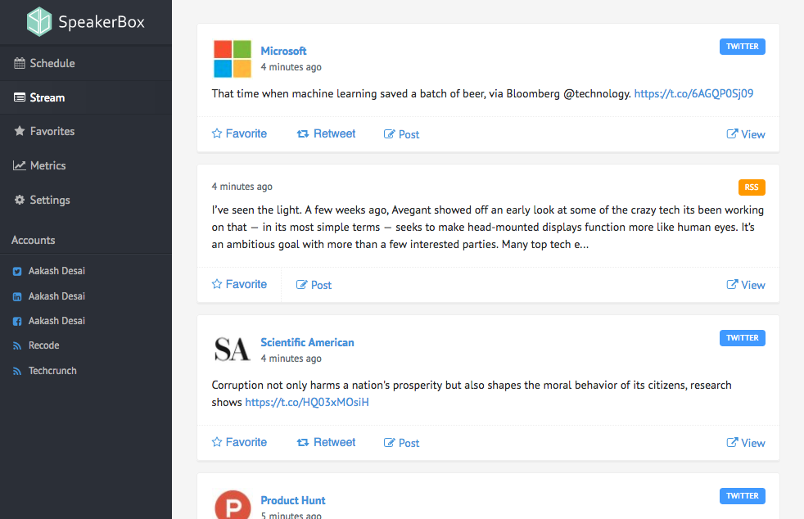Retweet the Scientific American tweet
Image resolution: width=804 pixels, height=519 pixels.
click(326, 442)
